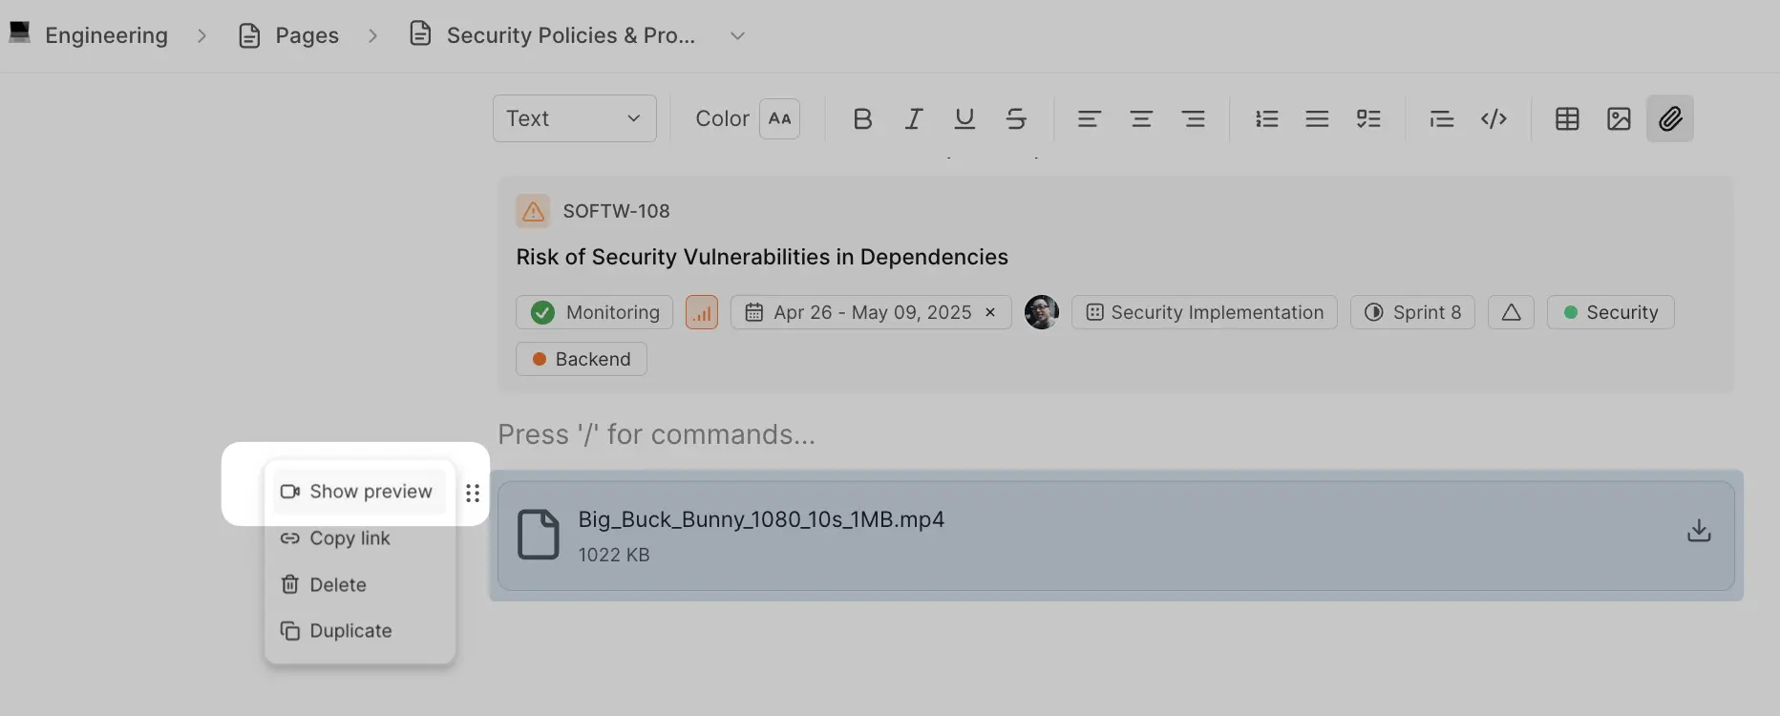Insert an image
1780x716 pixels.
coord(1619,118)
